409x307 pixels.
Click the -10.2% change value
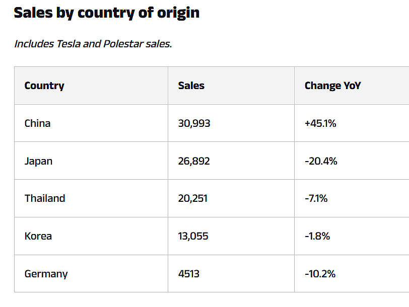click(x=320, y=274)
